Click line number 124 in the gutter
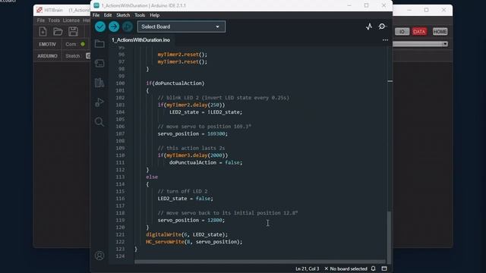Screen dimensions: 486x273 120,256
